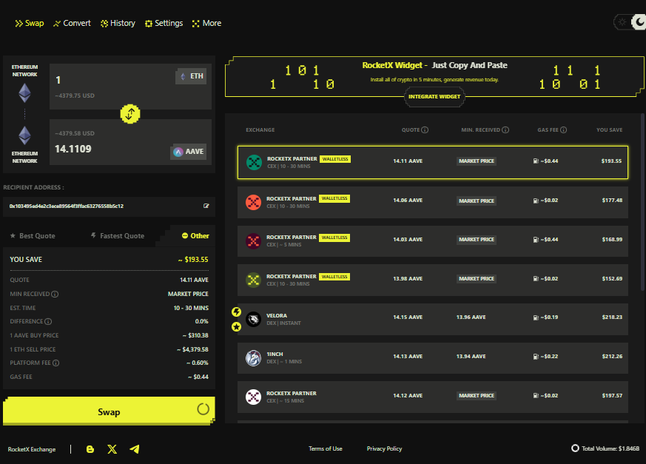The height and width of the screenshot is (464, 646).
Task: Open the info icon next to MIN. RECEIVED header
Action: (x=505, y=130)
